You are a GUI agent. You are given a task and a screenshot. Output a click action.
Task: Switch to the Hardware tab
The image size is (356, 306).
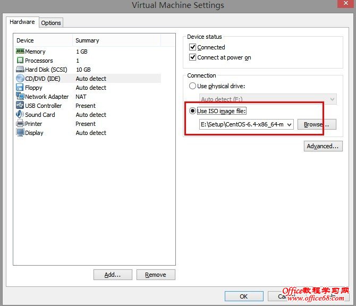tap(22, 22)
